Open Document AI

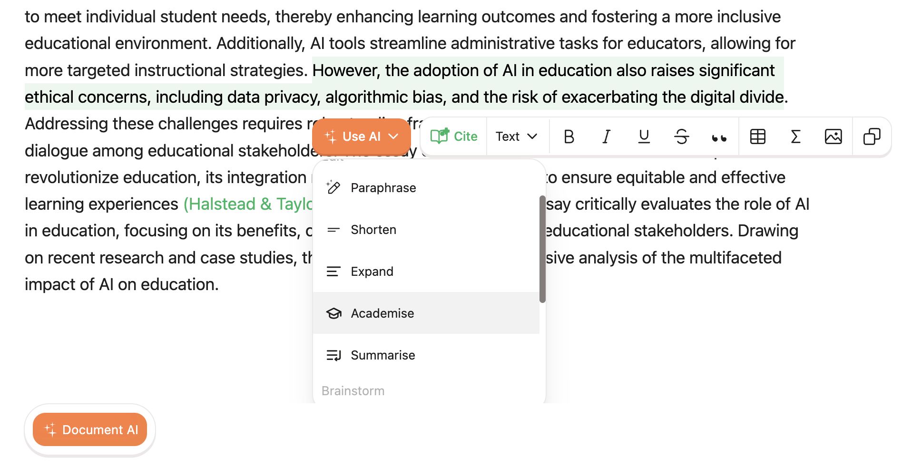[x=90, y=430]
